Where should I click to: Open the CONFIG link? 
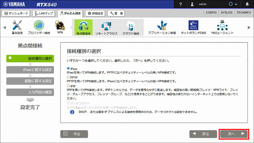coord(211,12)
